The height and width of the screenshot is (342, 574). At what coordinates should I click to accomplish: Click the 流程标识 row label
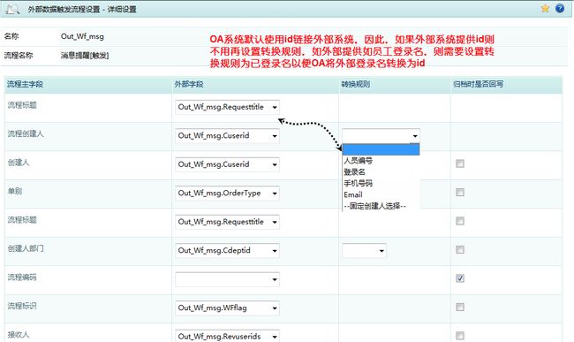[x=22, y=306]
